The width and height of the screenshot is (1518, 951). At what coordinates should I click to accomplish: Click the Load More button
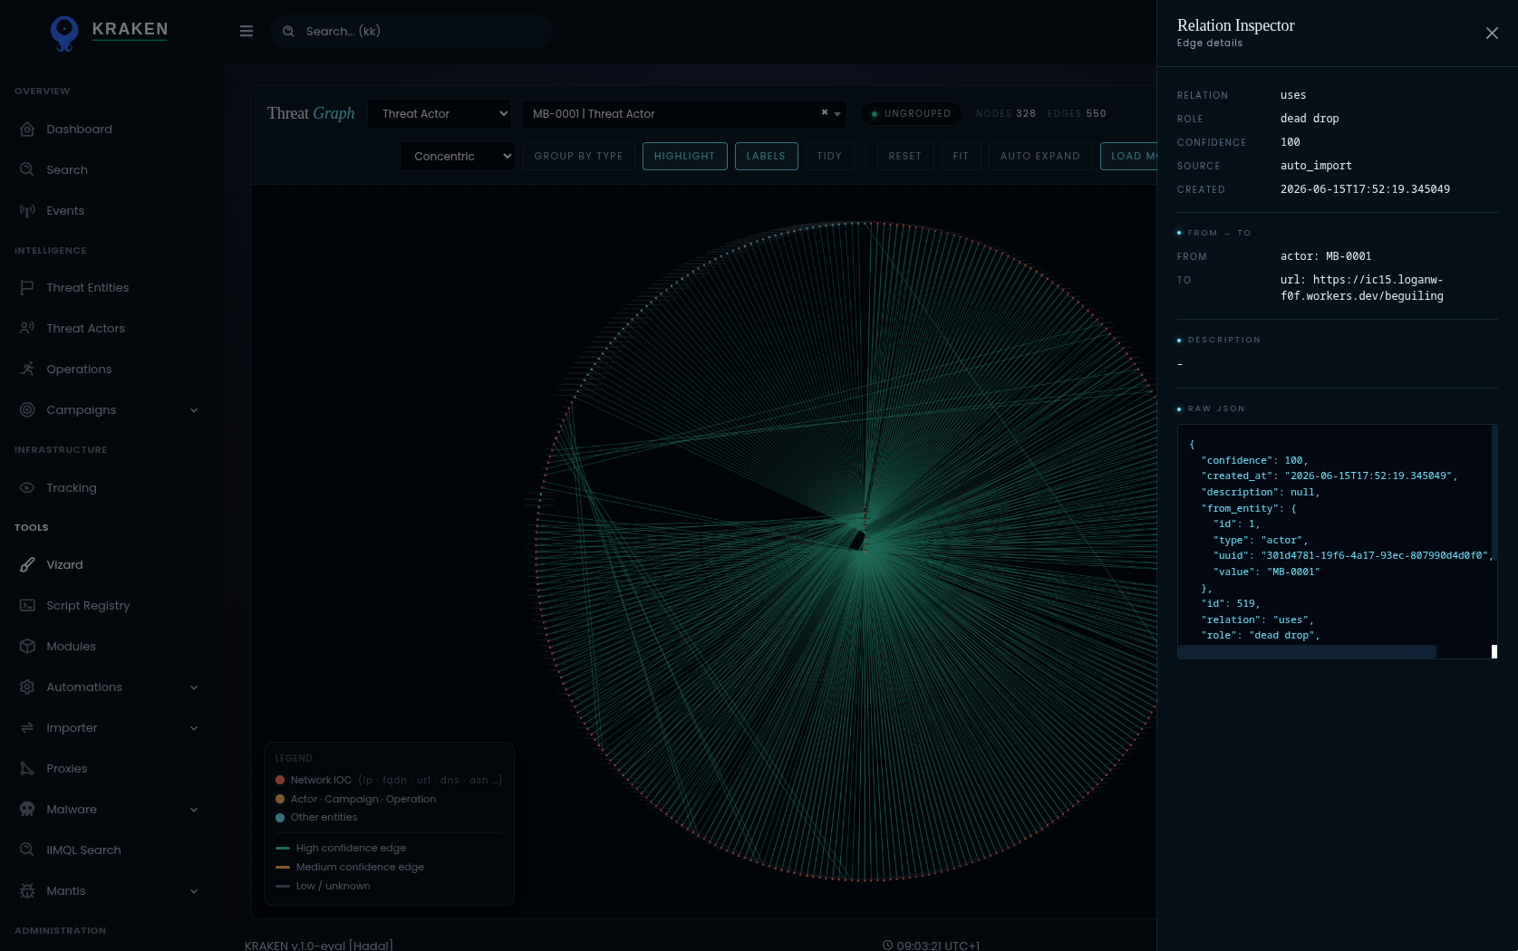click(x=1129, y=156)
